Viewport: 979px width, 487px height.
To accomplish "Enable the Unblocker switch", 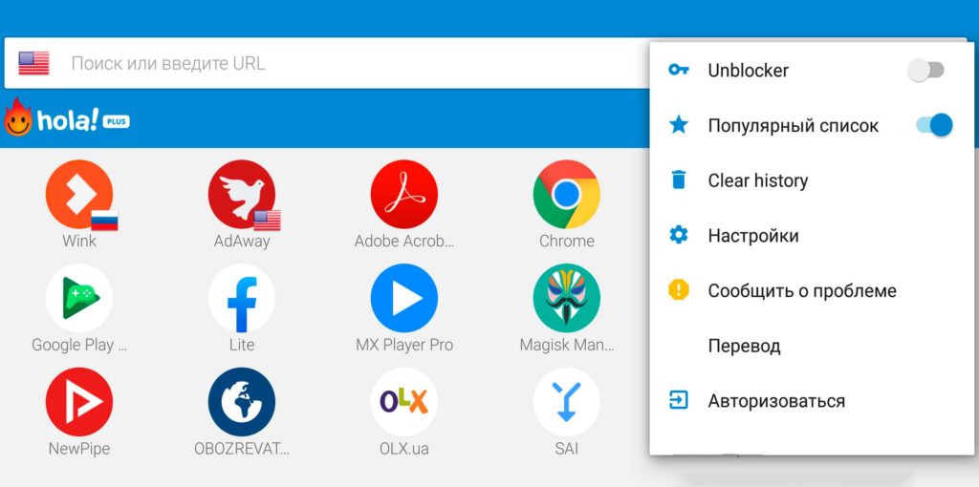I will click(925, 70).
